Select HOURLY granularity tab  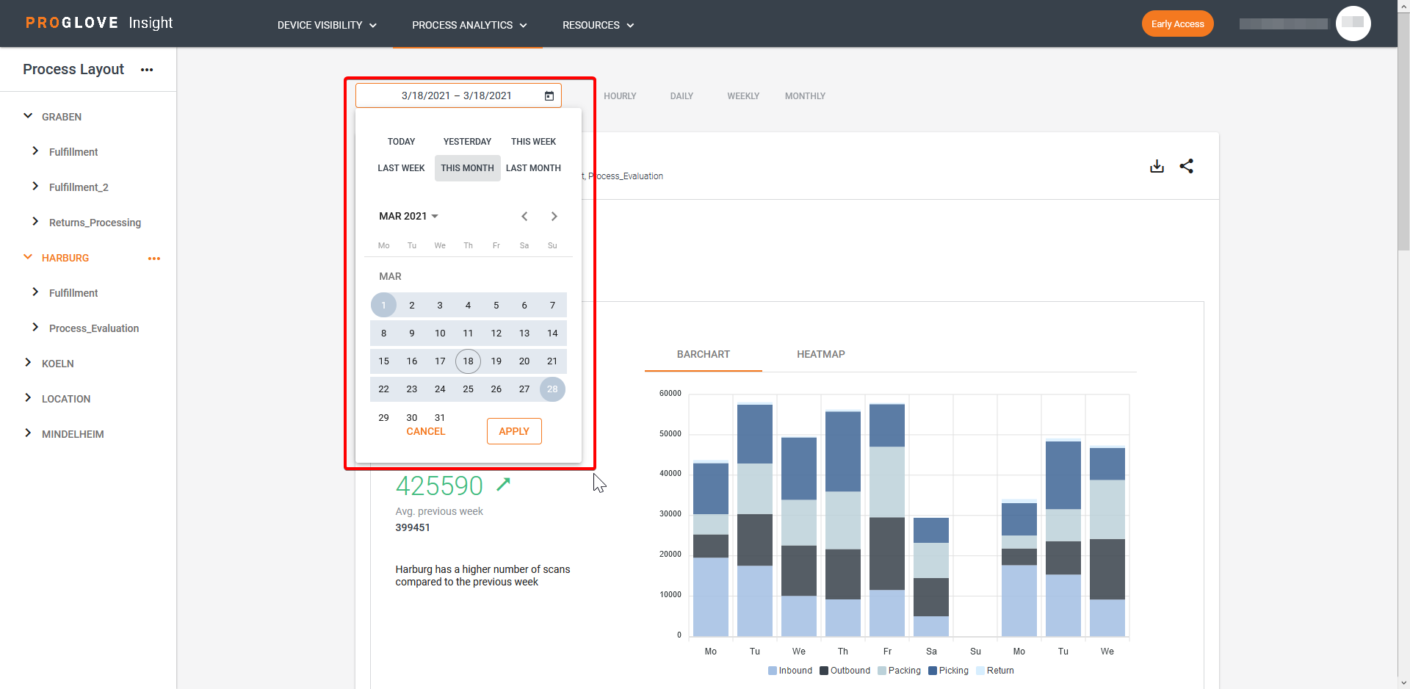pos(620,96)
